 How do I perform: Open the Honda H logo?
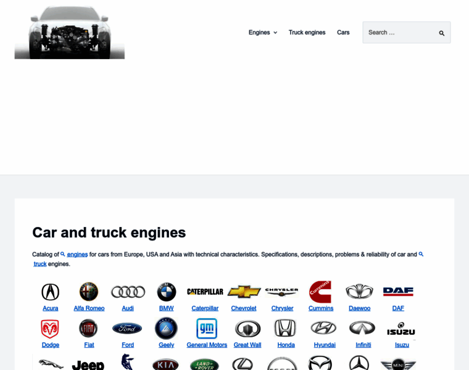[x=285, y=328]
